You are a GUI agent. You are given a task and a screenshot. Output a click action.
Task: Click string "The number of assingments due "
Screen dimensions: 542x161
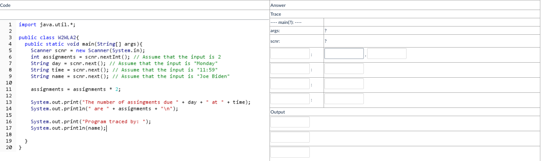coord(130,102)
